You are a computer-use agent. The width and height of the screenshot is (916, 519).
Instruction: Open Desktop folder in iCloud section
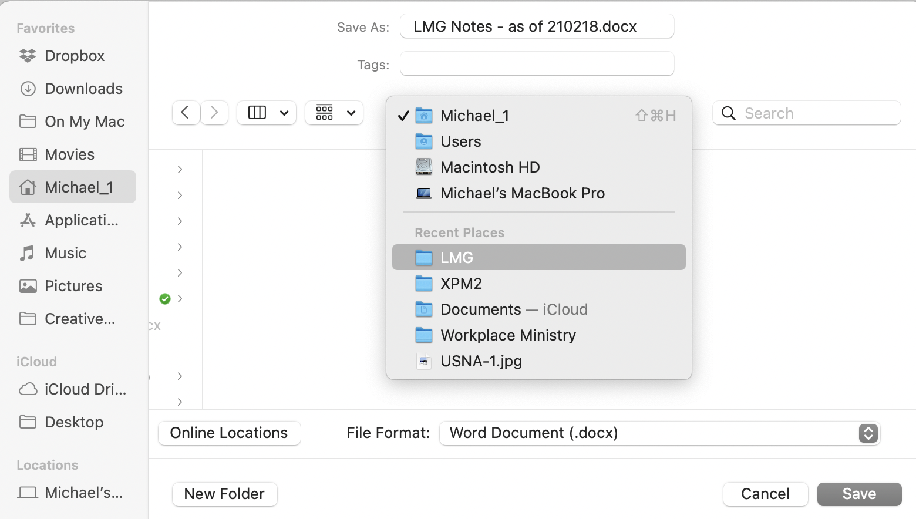point(73,422)
